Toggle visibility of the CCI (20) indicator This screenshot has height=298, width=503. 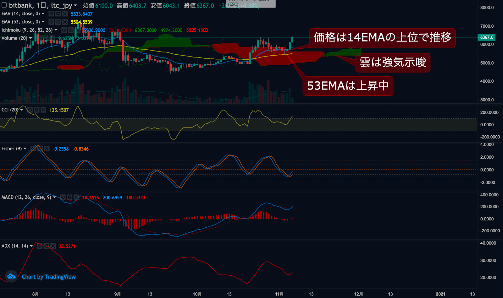click(x=30, y=110)
